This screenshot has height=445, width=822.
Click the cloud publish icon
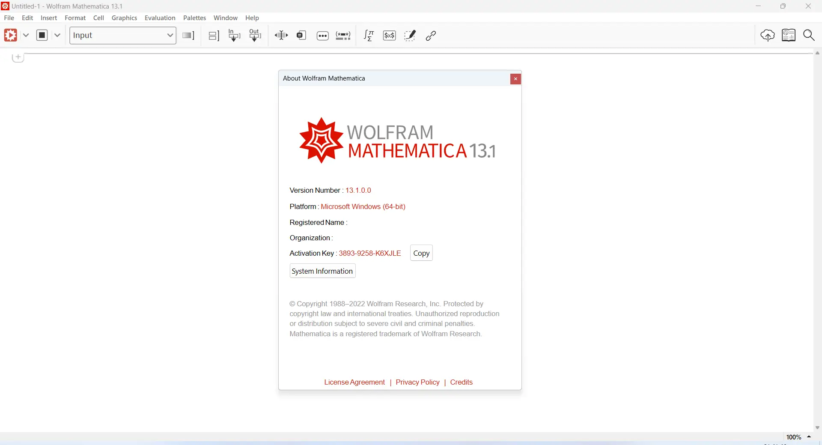(768, 36)
